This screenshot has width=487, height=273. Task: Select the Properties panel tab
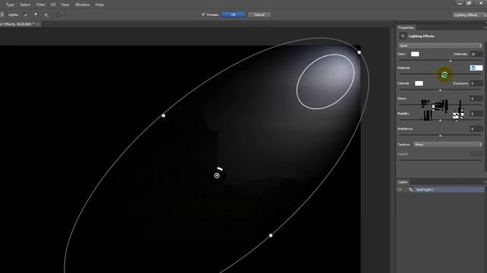coord(406,27)
